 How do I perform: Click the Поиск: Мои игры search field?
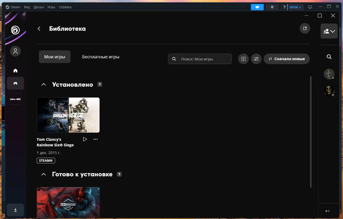tap(200, 59)
